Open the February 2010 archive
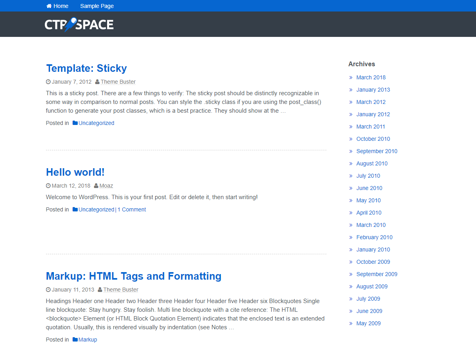 tap(374, 237)
